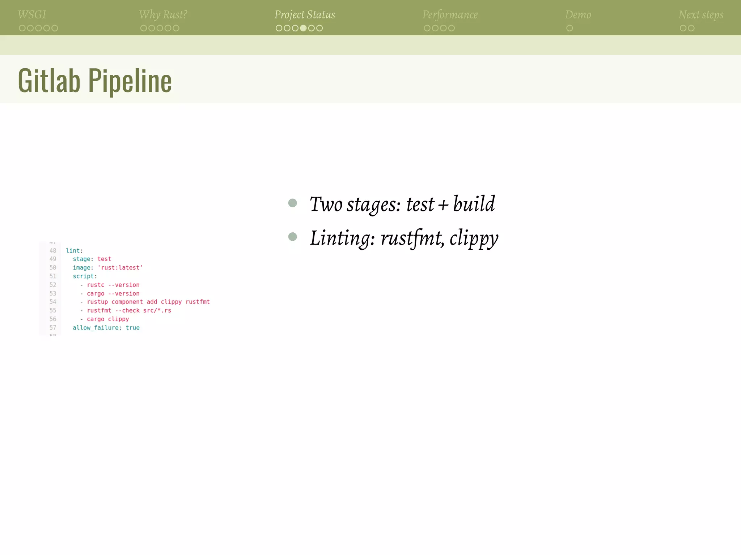Open the Project Status section header
This screenshot has width=741, height=555.
point(305,14)
